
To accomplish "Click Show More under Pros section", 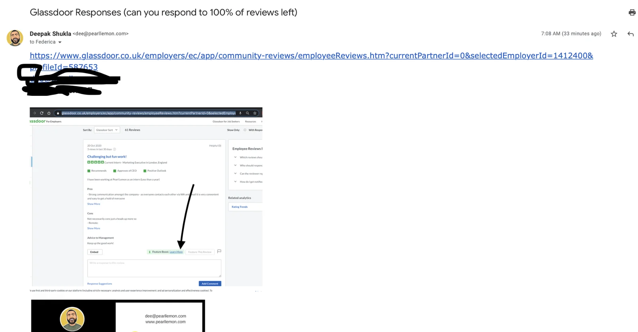I will tap(94, 204).
